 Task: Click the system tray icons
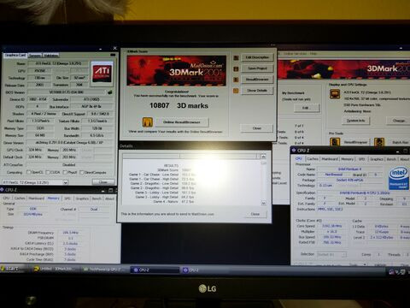coord(397,272)
